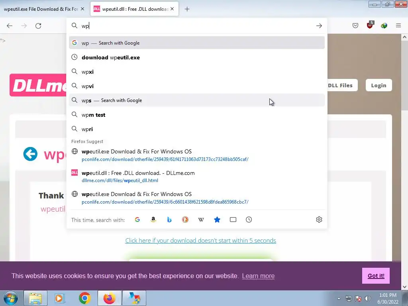Image resolution: width=408 pixels, height=306 pixels.
Task: Click the network tray icon
Action: tap(348, 298)
